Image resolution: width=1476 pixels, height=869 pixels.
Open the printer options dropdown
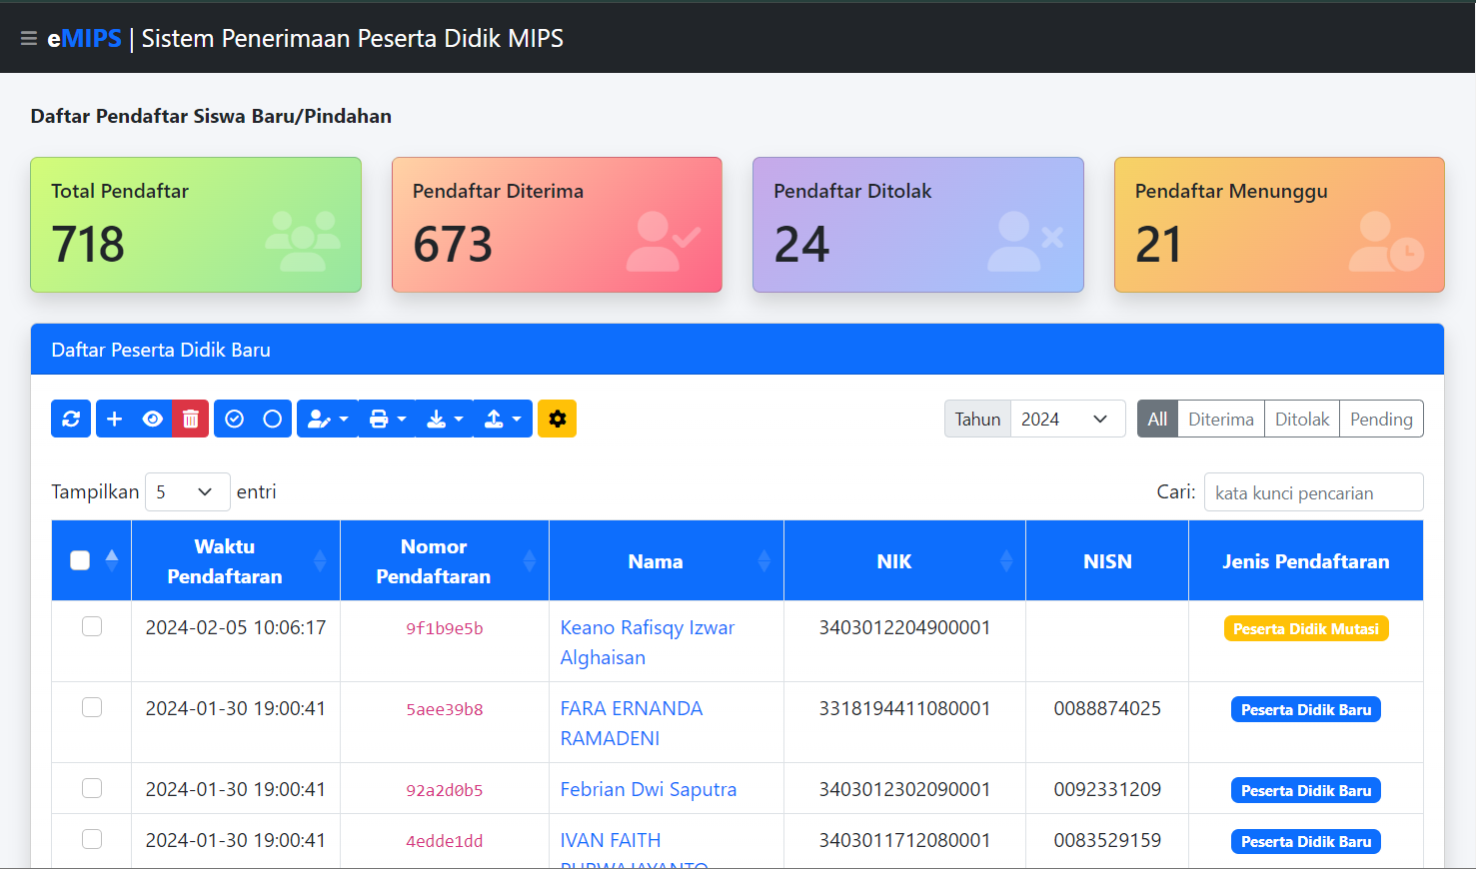click(387, 419)
